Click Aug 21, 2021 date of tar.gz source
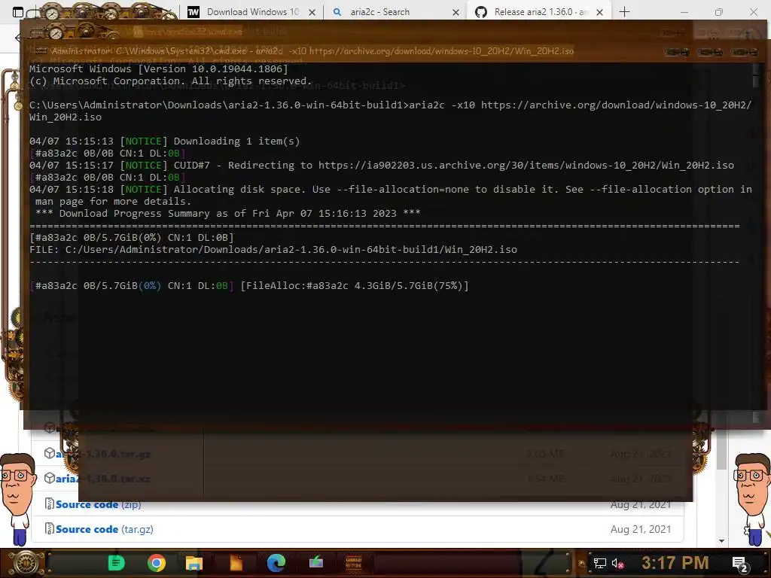The width and height of the screenshot is (771, 578). coord(641,529)
